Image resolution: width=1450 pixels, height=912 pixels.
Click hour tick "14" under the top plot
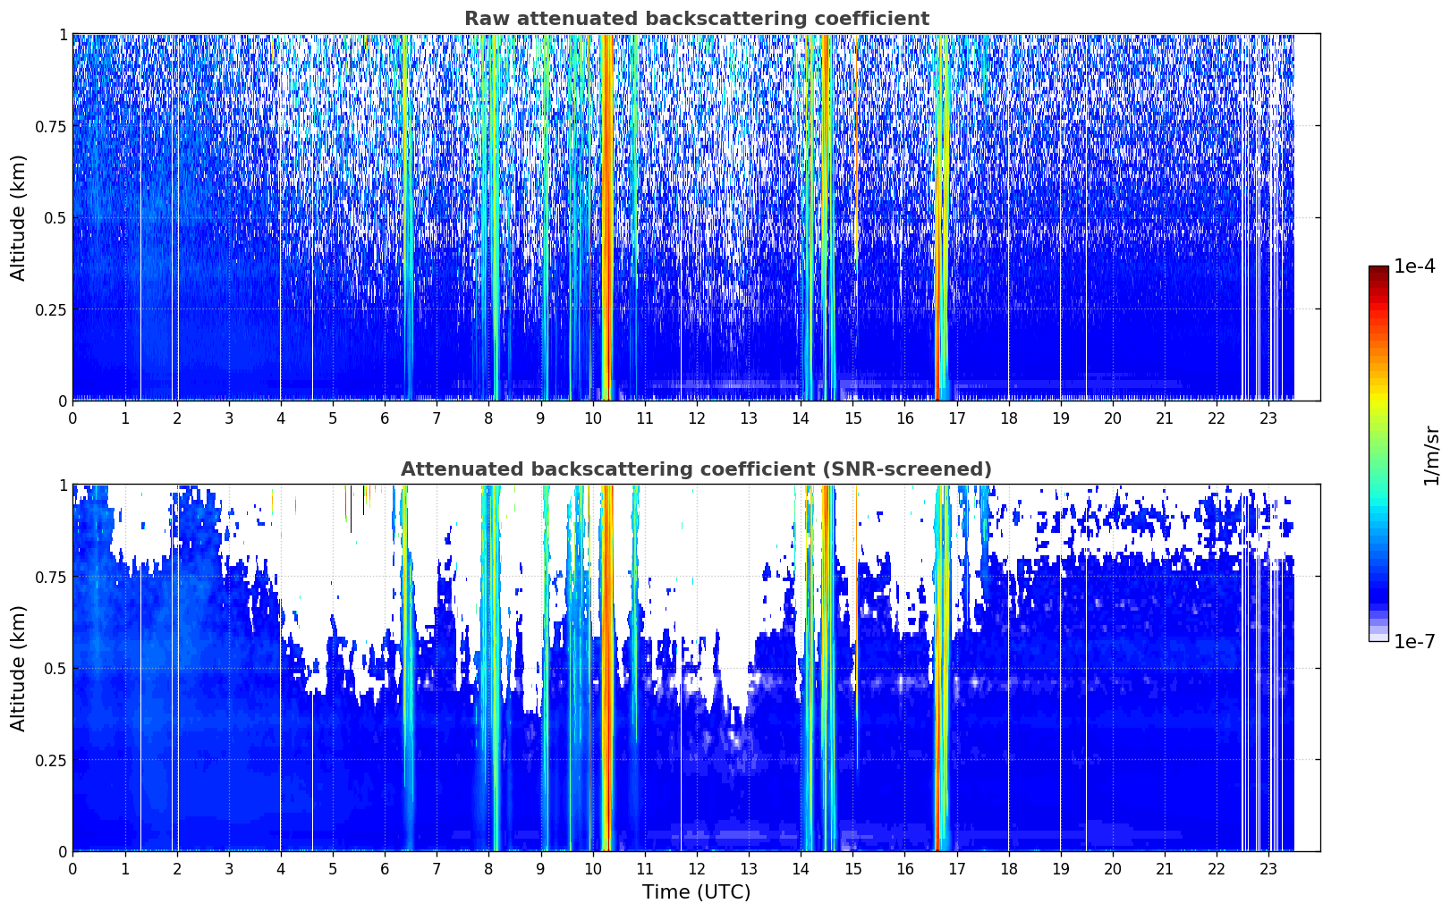tap(801, 418)
